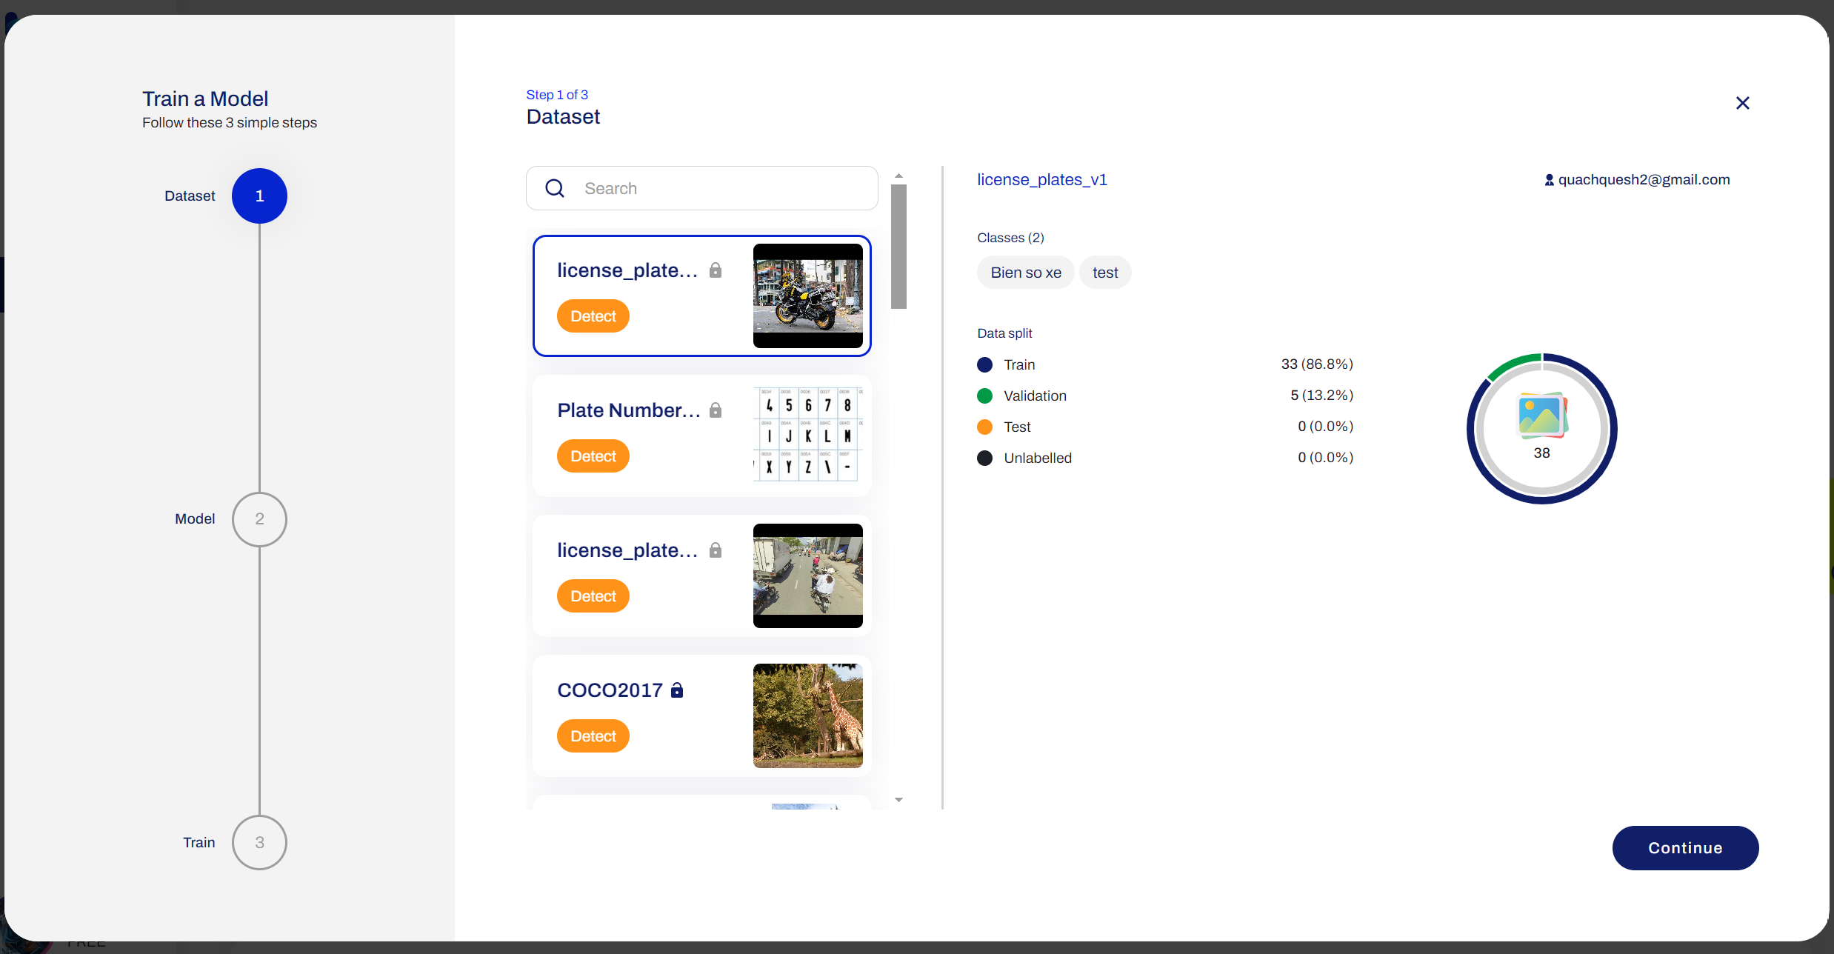Click the lock icon on license_plates dataset
This screenshot has width=1834, height=954.
click(x=716, y=270)
